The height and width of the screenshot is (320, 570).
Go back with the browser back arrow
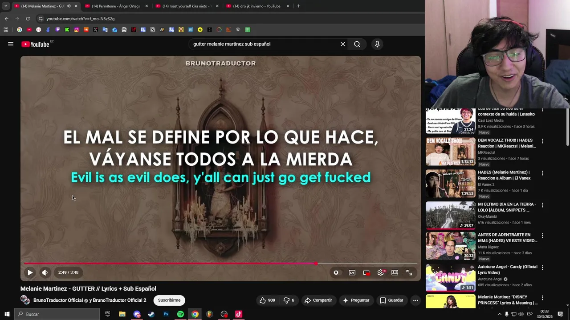6,19
